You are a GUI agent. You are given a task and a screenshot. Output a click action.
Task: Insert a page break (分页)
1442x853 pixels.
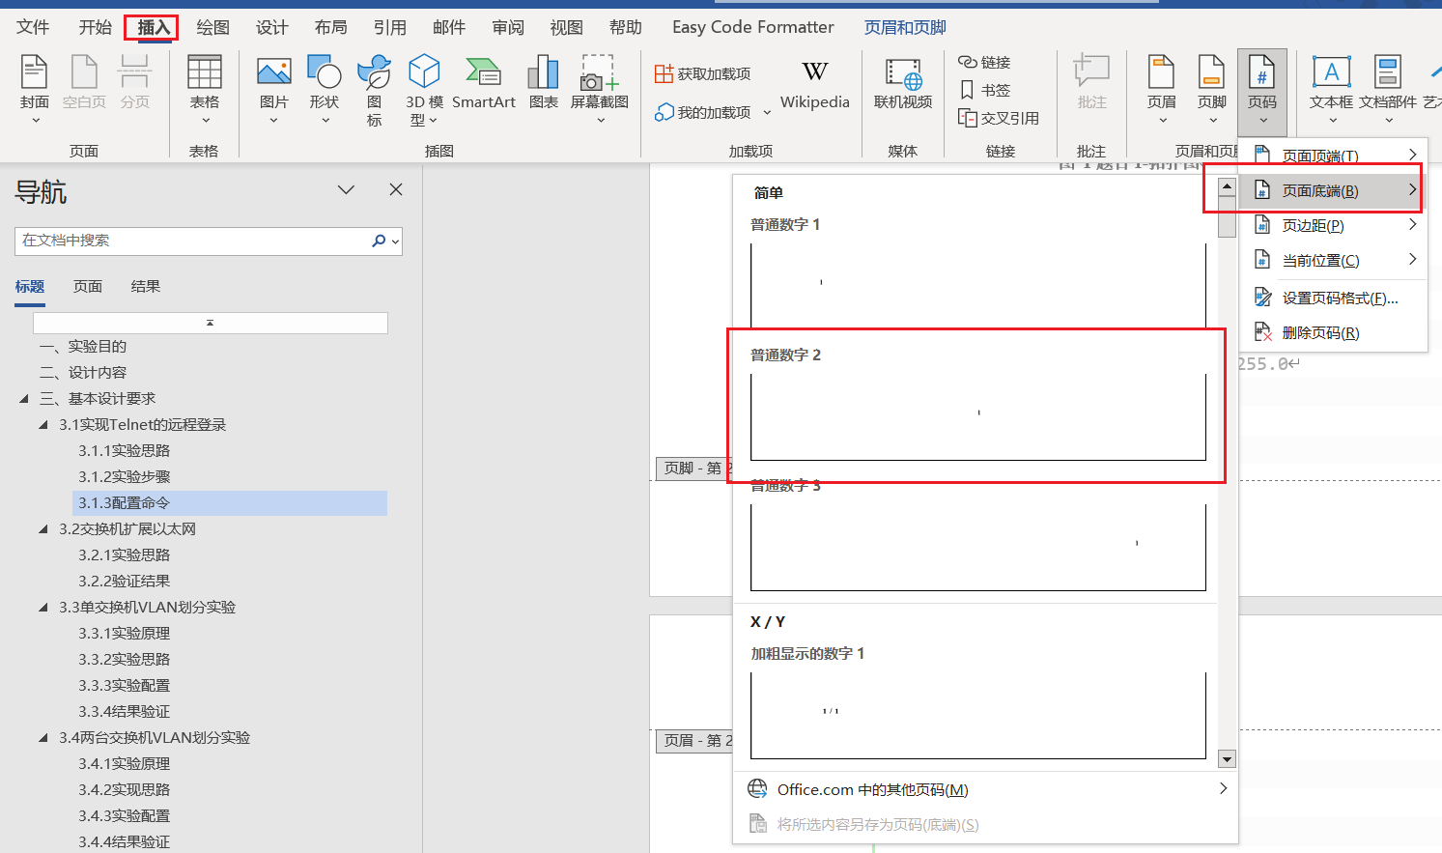135,83
